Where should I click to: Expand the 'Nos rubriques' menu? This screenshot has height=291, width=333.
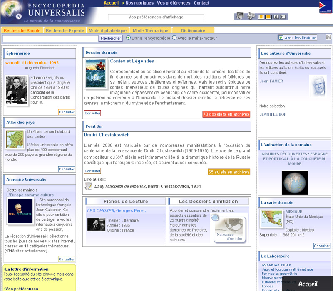coord(139,3)
